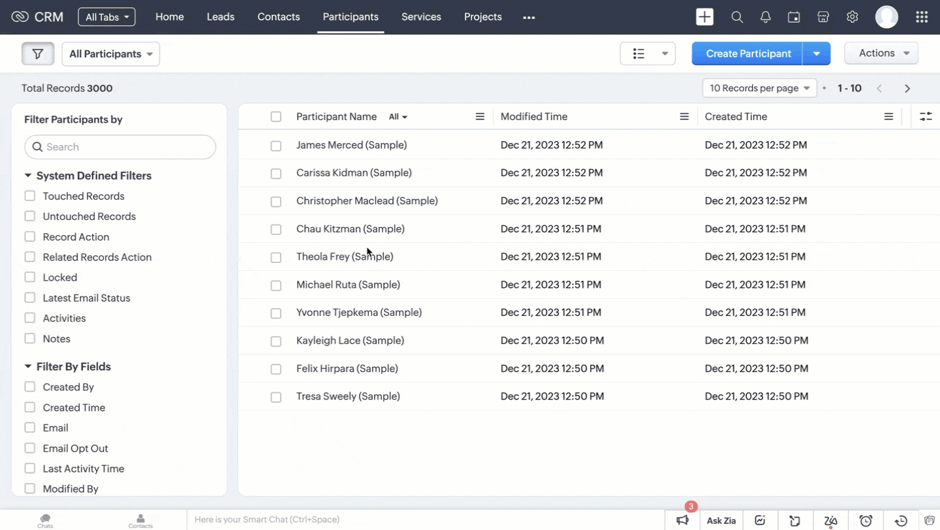Image resolution: width=940 pixels, height=530 pixels.
Task: Enable the Locked filter
Action: (30, 277)
